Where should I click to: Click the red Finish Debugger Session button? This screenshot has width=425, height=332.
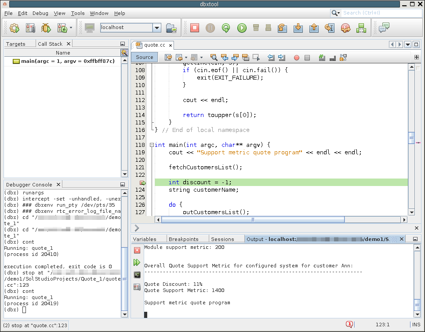(x=195, y=28)
